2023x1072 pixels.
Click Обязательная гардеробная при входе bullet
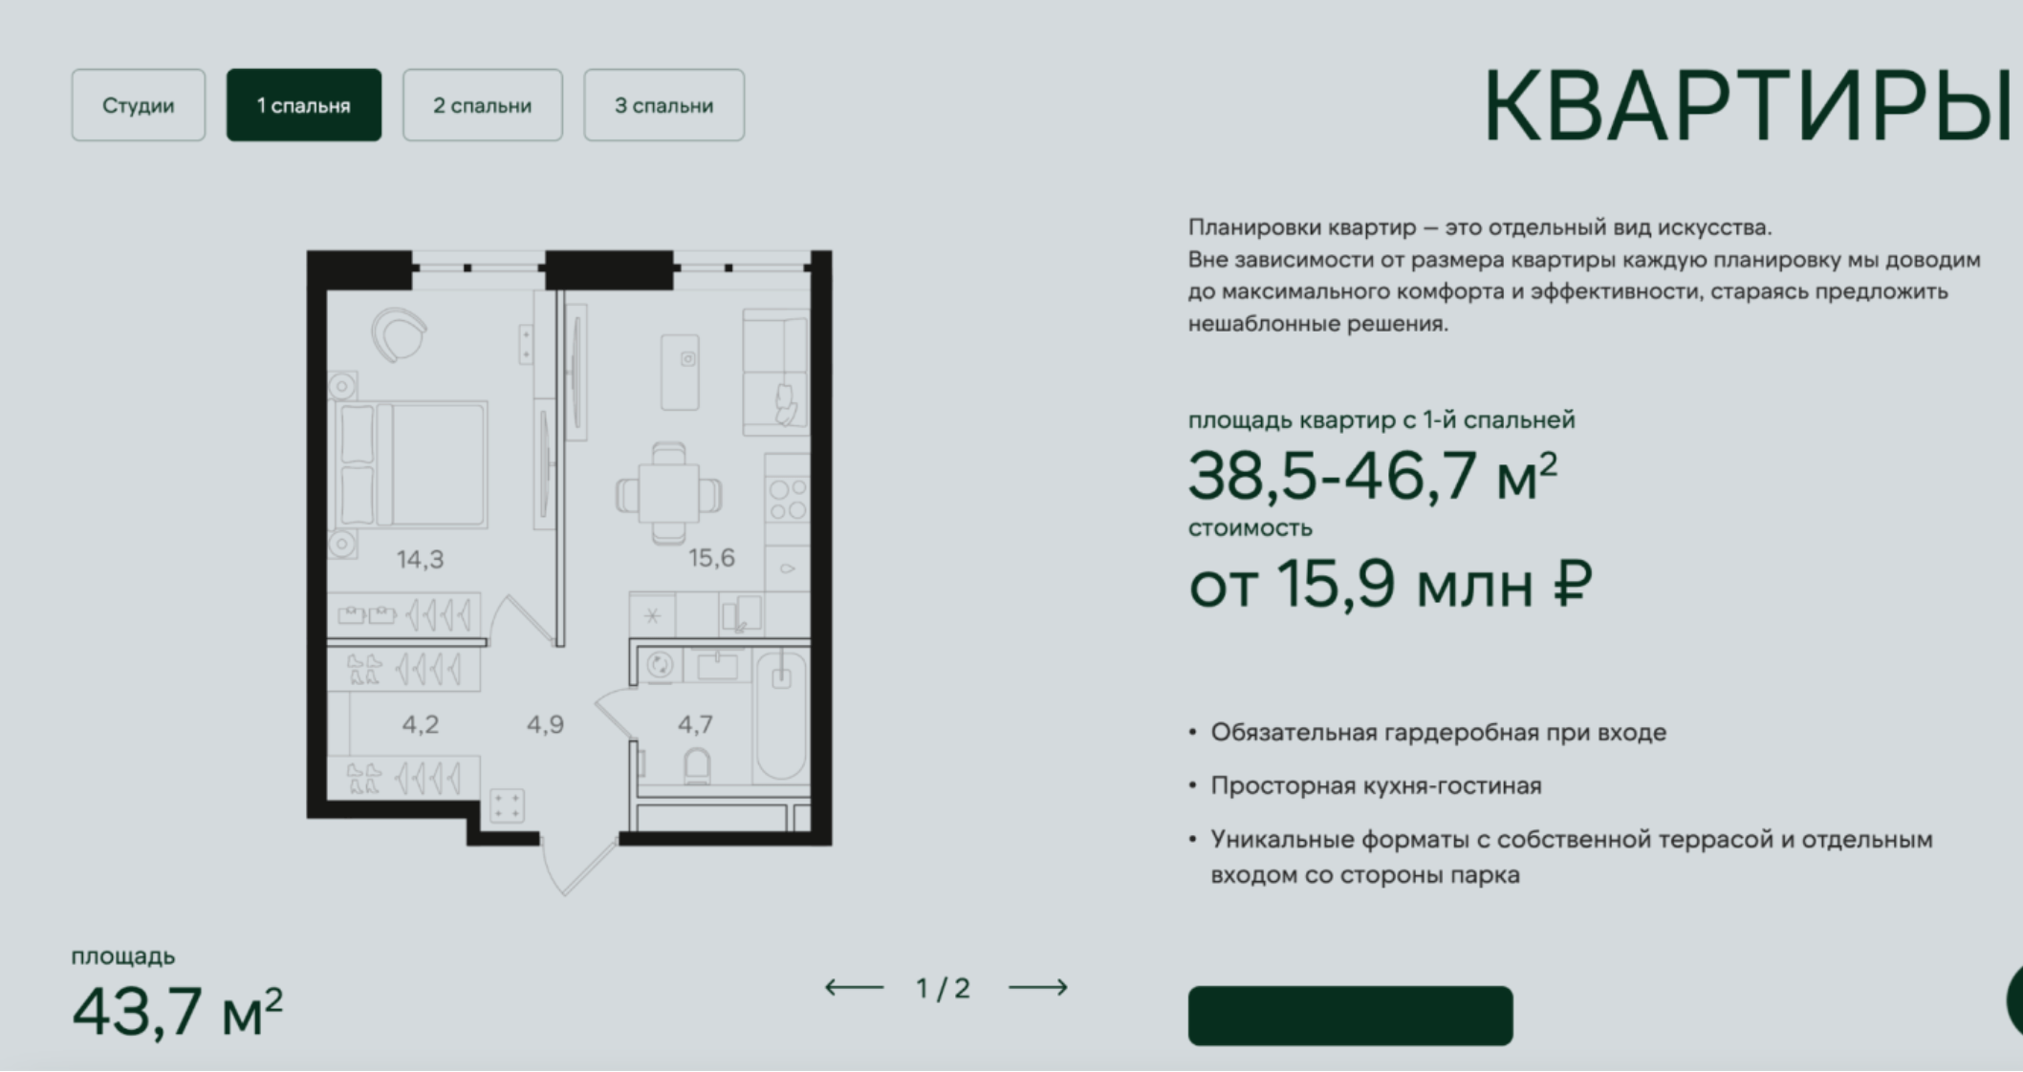(x=1438, y=733)
